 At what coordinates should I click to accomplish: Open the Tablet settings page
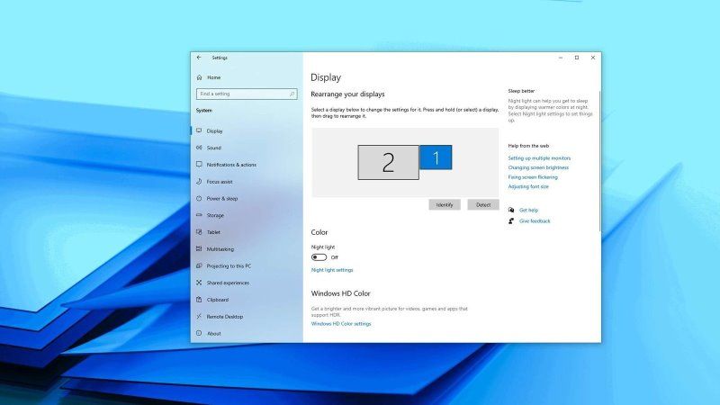coord(213,232)
